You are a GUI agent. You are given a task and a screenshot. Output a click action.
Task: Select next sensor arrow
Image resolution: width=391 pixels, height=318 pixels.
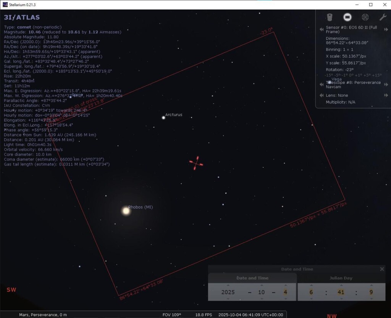[386, 28]
